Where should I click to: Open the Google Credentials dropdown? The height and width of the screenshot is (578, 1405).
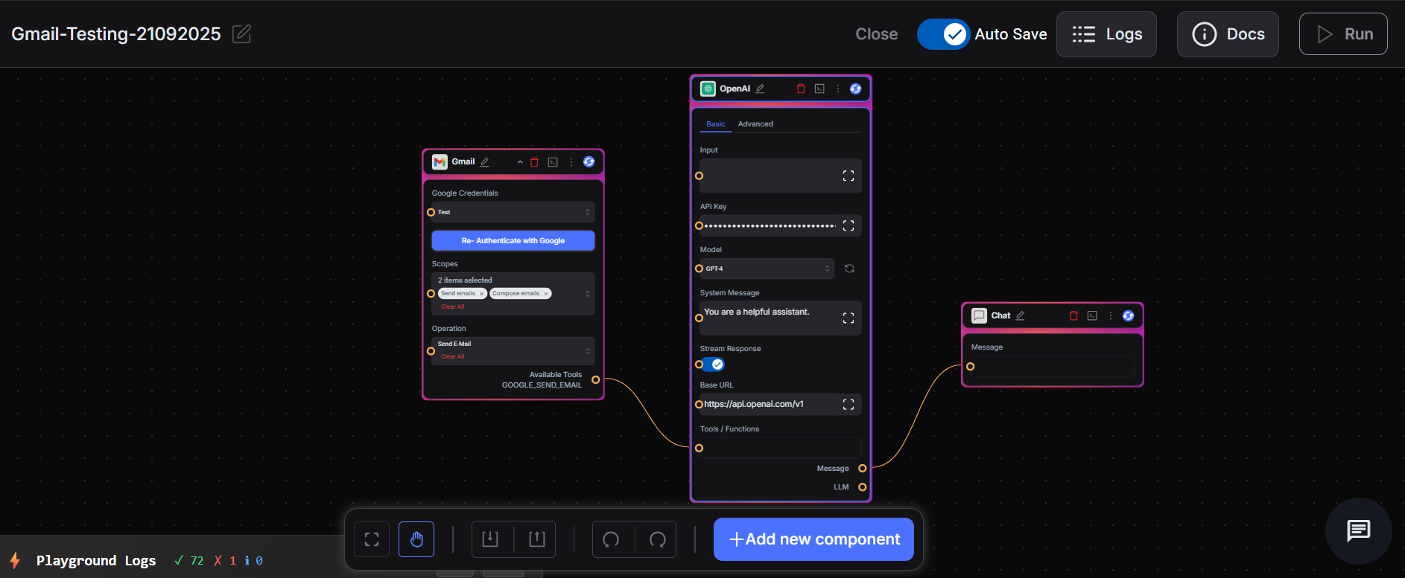click(x=513, y=212)
